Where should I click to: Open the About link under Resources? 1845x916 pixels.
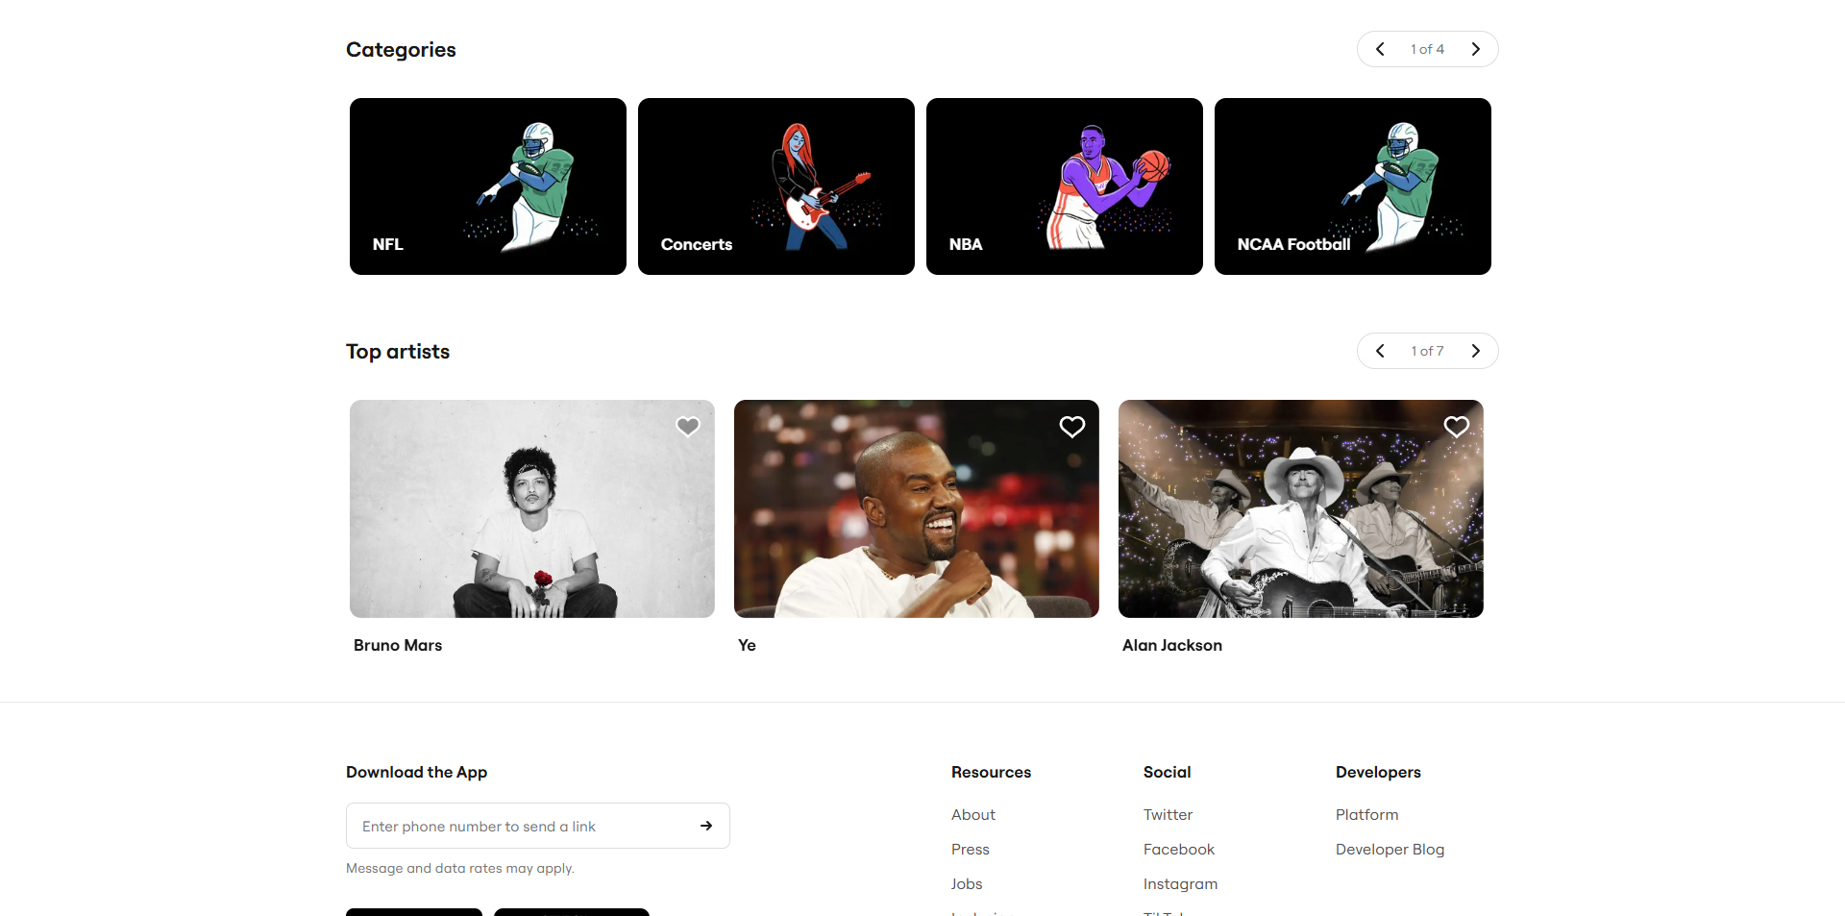973,814
